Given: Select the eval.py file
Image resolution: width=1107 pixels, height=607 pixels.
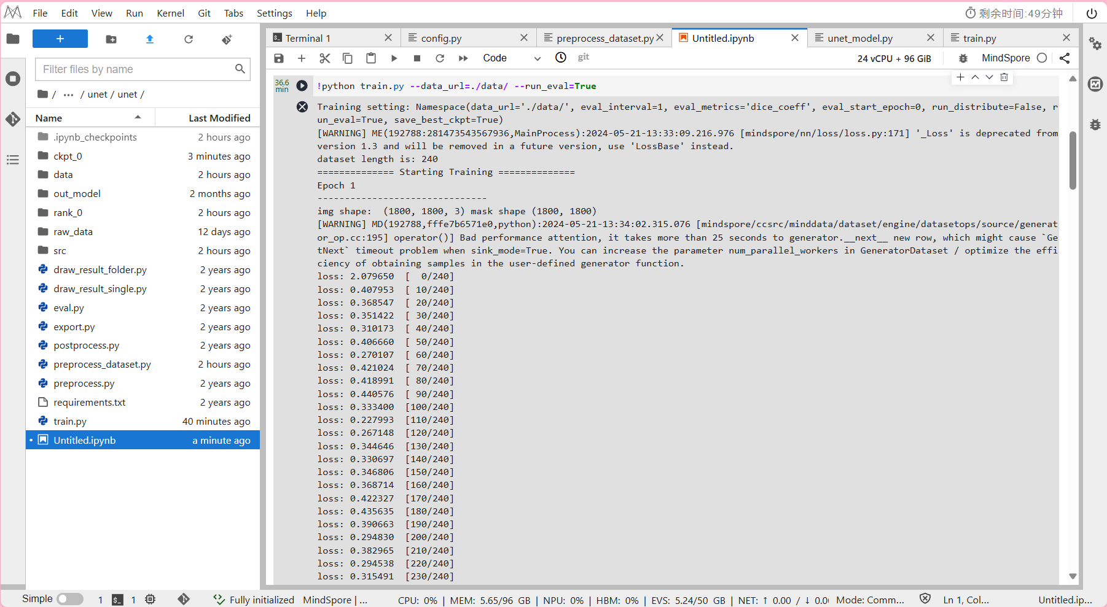Looking at the screenshot, I should 143,307.
